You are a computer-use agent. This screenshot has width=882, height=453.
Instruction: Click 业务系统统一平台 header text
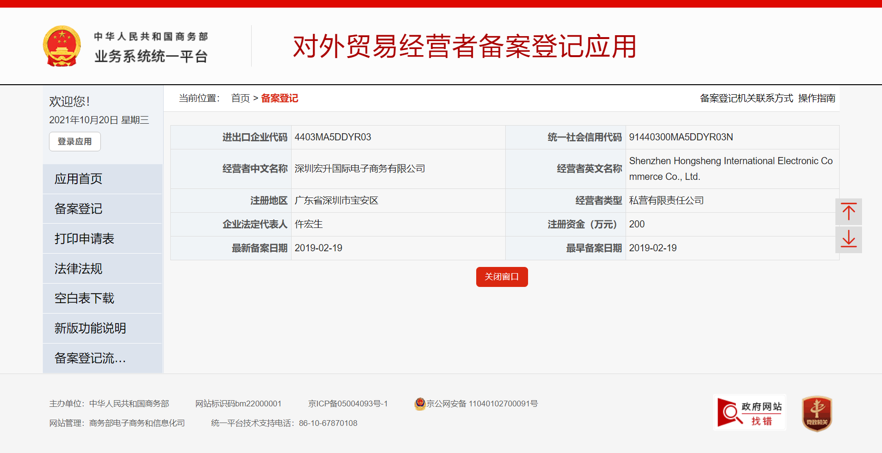pos(151,57)
